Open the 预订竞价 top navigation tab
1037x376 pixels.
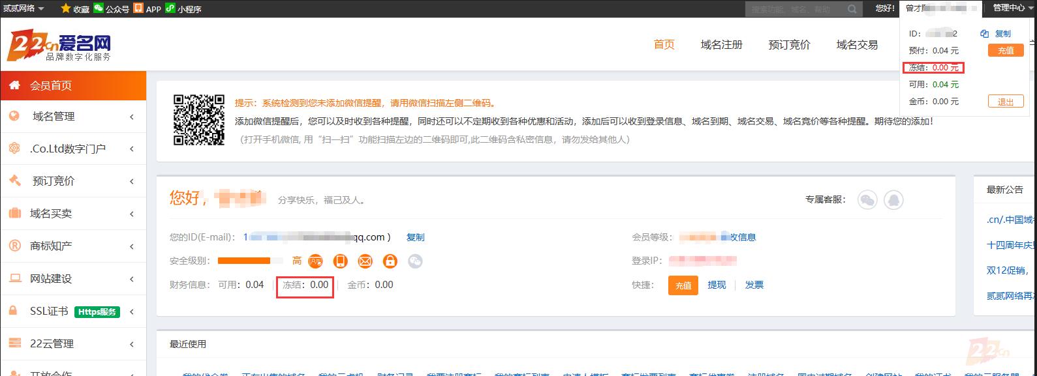790,44
